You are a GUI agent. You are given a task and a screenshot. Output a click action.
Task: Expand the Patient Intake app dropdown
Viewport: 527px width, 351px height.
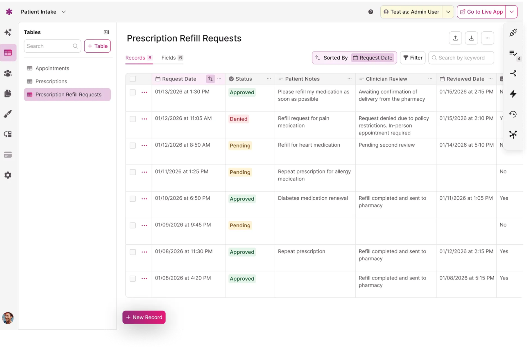click(64, 12)
